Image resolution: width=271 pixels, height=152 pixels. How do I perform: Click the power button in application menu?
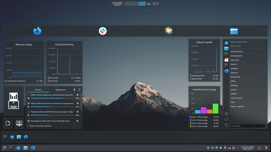[226, 125]
